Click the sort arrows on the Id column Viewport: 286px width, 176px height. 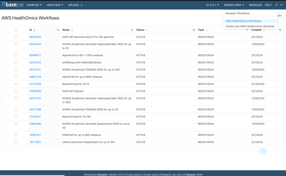pos(35,30)
